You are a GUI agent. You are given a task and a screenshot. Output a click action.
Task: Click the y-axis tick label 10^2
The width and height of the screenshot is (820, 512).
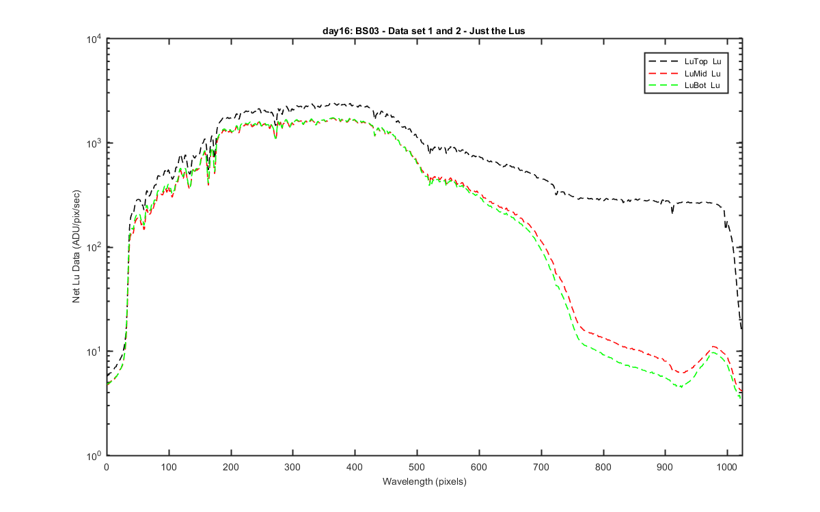pyautogui.click(x=94, y=247)
